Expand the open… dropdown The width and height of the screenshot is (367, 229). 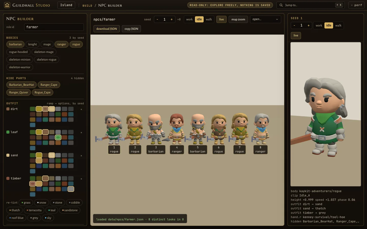tap(265, 19)
